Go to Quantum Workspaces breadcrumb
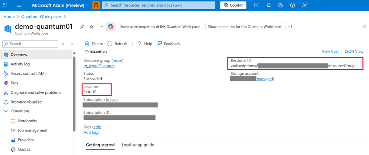 pos(41,17)
